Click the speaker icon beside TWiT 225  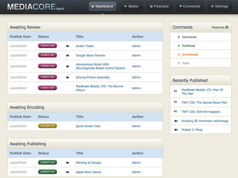tap(176, 111)
